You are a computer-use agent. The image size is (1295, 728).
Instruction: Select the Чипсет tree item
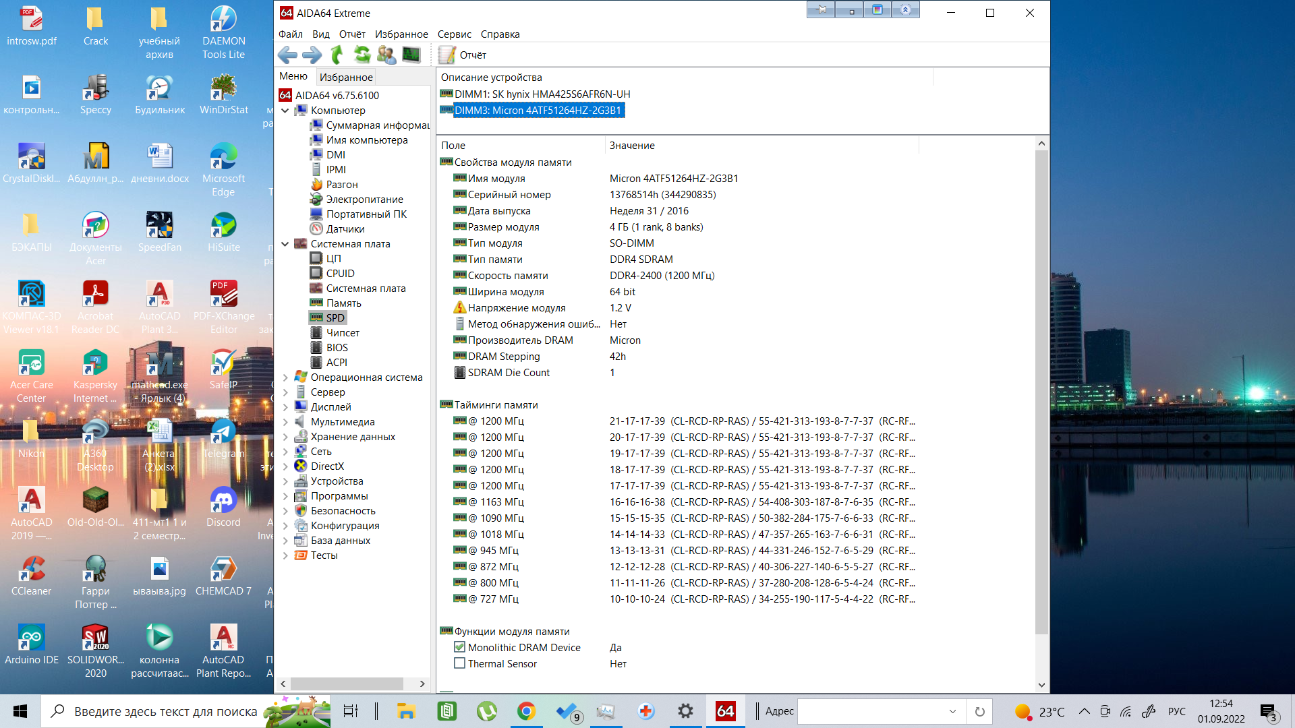(343, 333)
